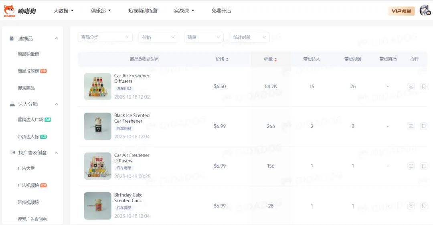Click thumbnail of the $6.50 Car Air Freshener
433x225 pixels.
pos(97,87)
